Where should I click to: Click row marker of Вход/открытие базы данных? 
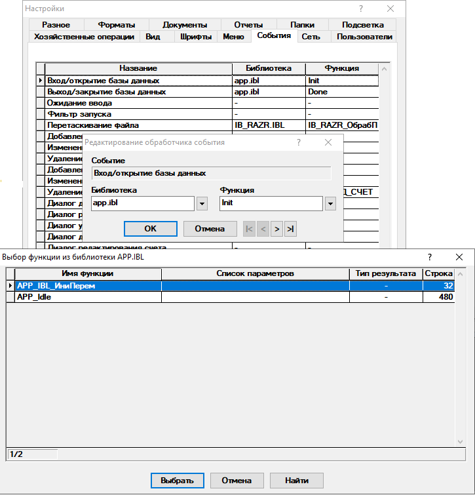(41, 81)
